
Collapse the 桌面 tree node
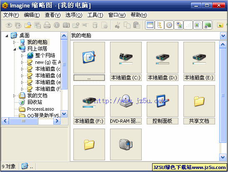7,36
